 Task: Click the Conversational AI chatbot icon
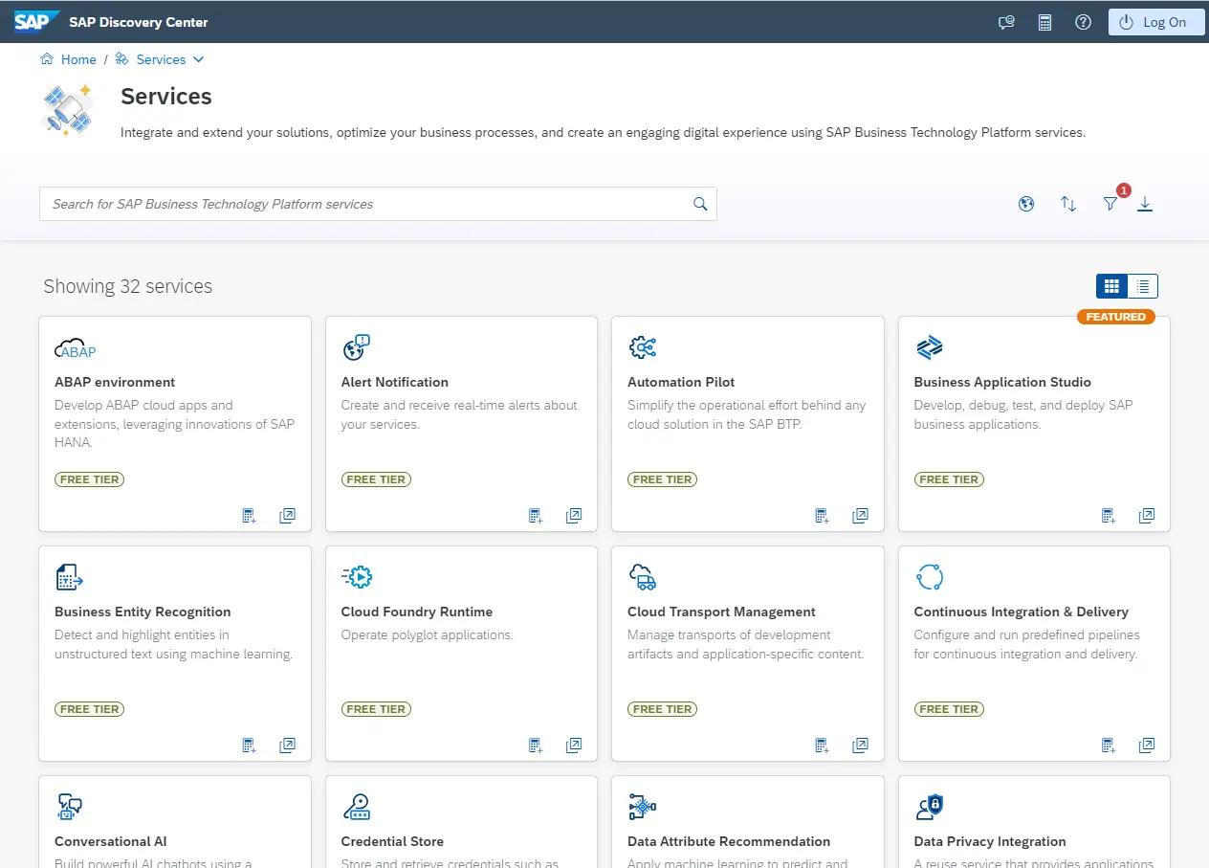pyautogui.click(x=70, y=807)
